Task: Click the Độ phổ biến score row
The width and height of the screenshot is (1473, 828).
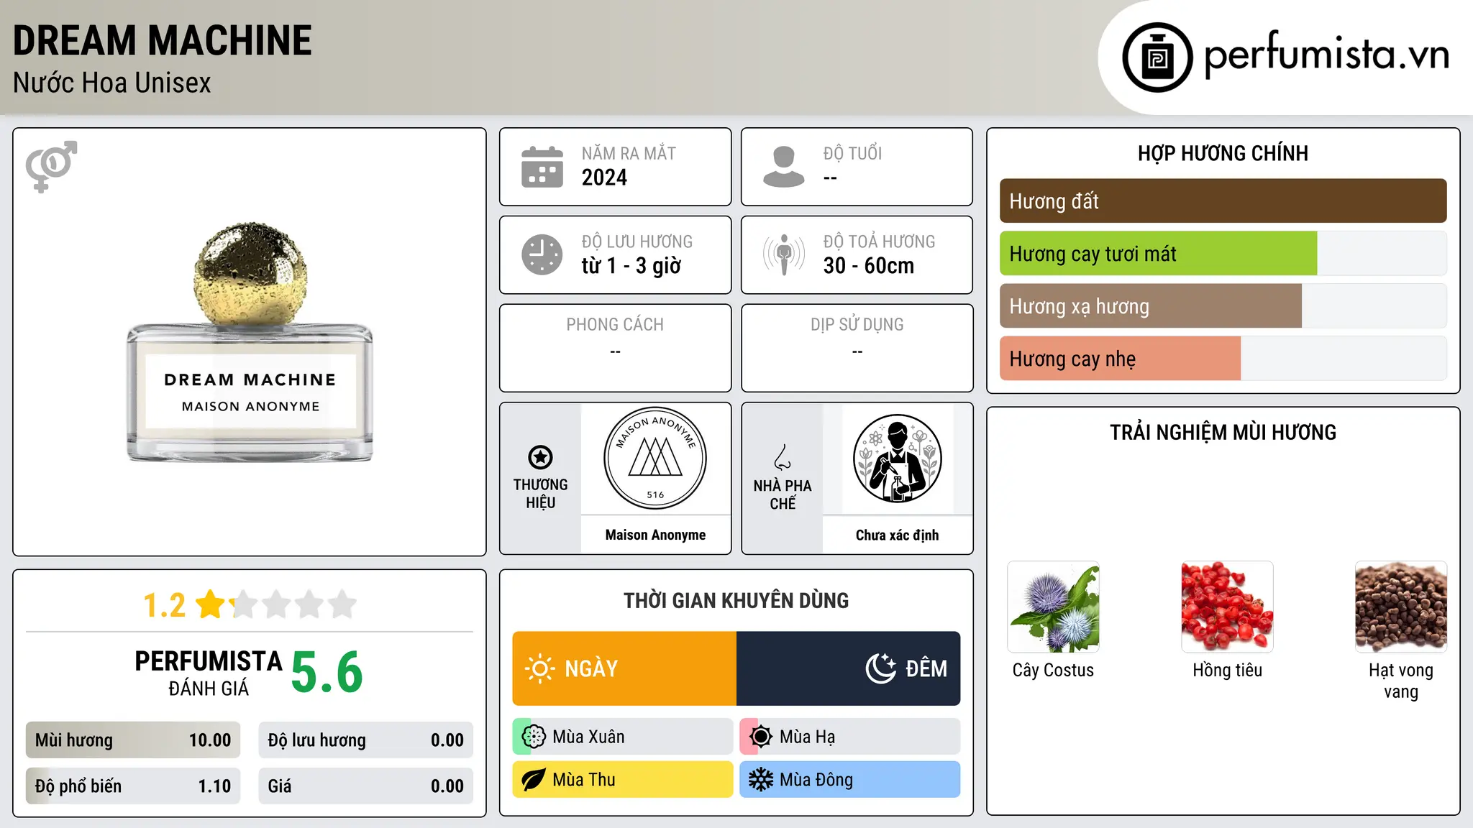Action: [x=133, y=786]
